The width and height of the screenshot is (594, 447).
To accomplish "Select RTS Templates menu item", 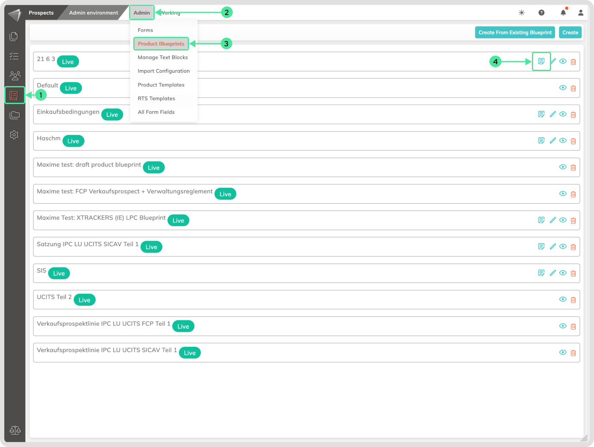I will [156, 98].
